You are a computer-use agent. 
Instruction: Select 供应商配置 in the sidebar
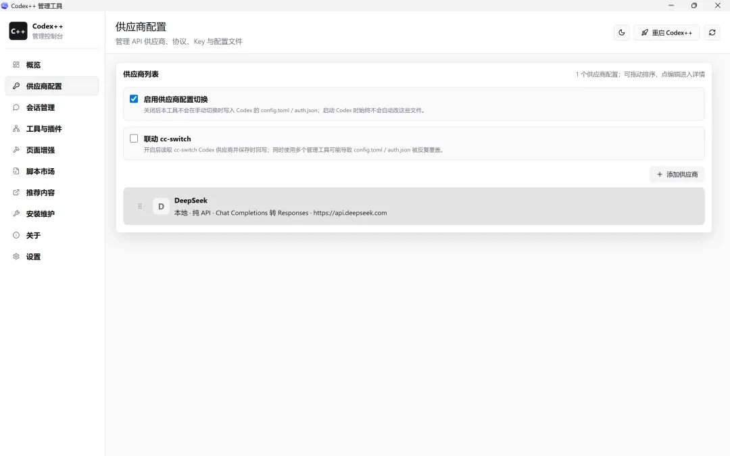pyautogui.click(x=51, y=86)
